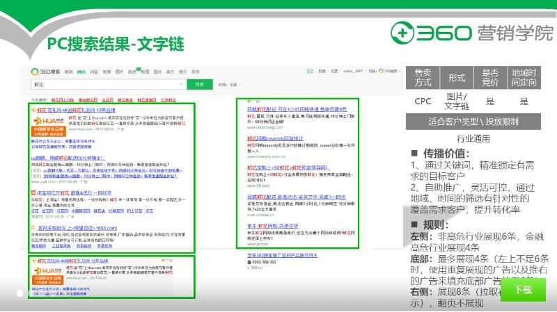Click the HUA logo in the bottom ad box
The height and width of the screenshot is (312, 557).
tap(48, 270)
